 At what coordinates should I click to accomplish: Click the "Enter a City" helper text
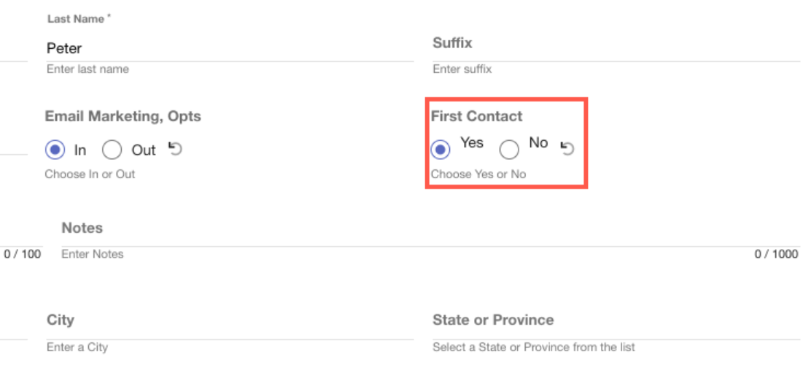pos(77,347)
